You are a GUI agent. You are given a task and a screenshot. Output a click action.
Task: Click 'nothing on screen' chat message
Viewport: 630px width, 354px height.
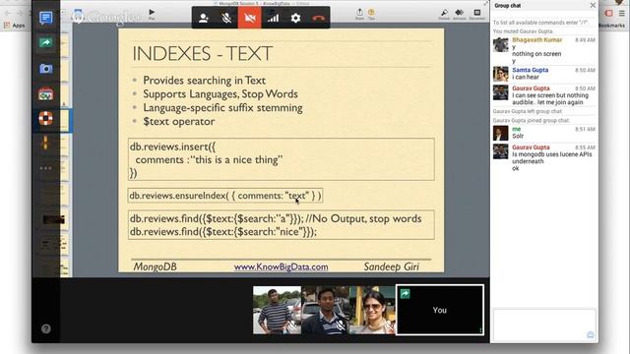tap(536, 54)
